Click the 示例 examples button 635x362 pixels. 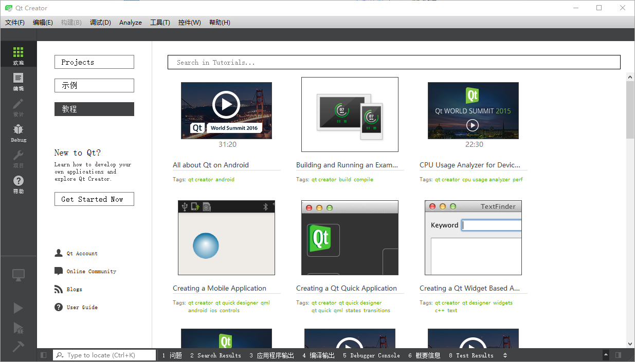click(94, 85)
